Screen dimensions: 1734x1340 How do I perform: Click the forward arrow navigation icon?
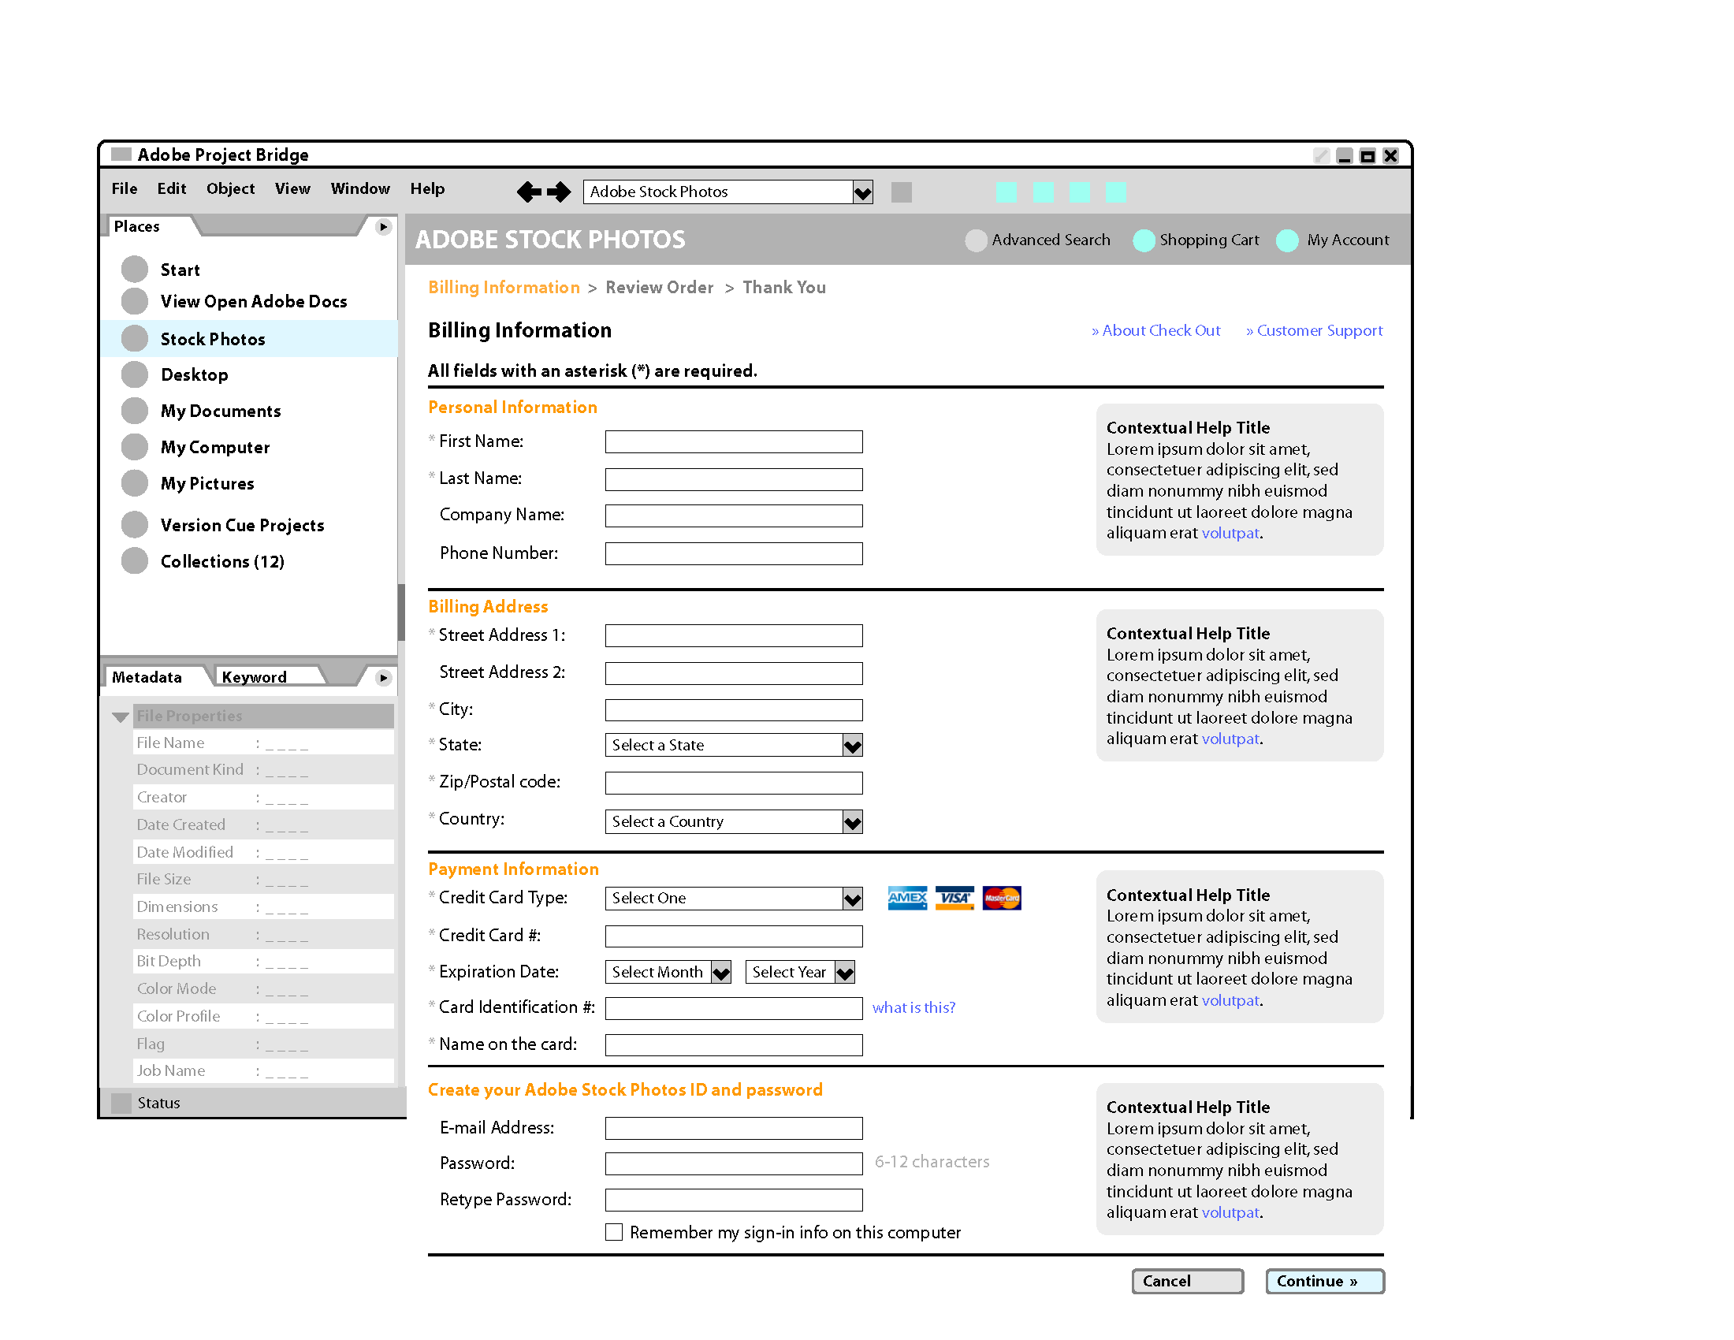coord(559,192)
